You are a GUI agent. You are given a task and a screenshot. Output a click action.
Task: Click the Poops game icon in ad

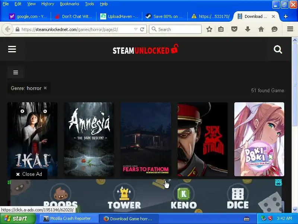(x=61, y=193)
